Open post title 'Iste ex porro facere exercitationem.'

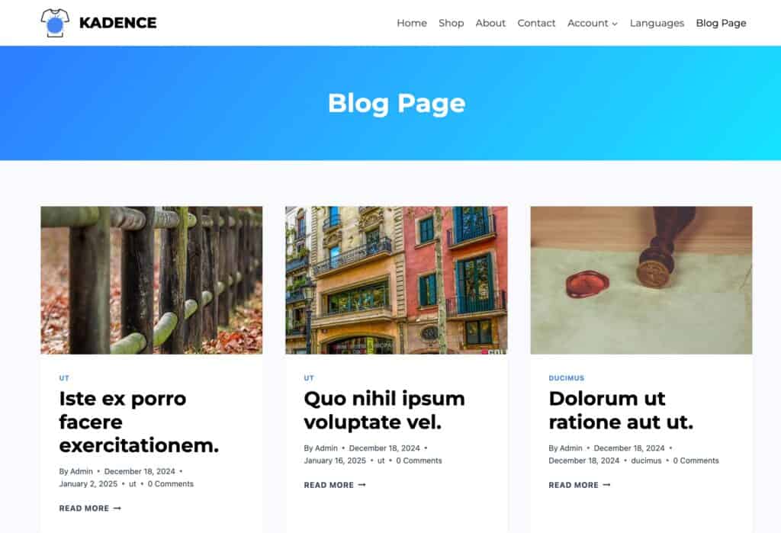pyautogui.click(x=139, y=422)
